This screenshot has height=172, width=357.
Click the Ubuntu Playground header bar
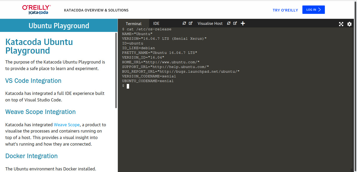point(59,25)
